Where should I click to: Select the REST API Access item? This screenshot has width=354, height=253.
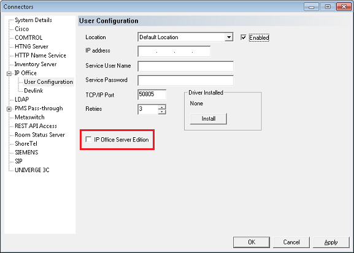pos(36,126)
